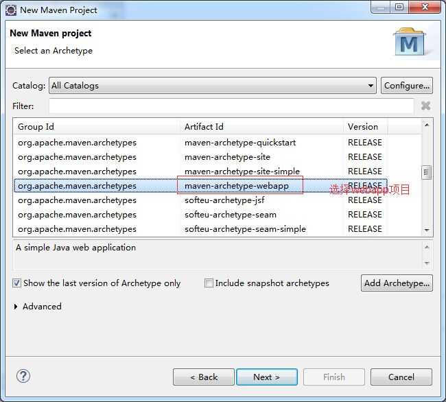Click the 'A simple Java web application' description
The height and width of the screenshot is (402, 446).
(75, 248)
